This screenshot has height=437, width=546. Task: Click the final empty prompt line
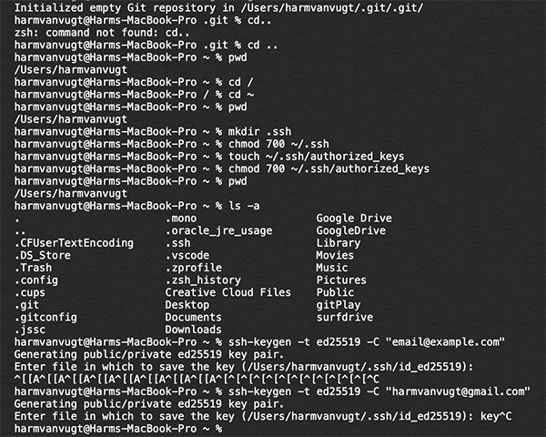coord(118,429)
